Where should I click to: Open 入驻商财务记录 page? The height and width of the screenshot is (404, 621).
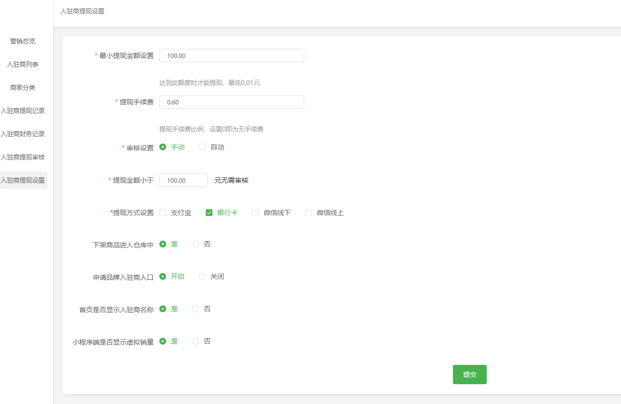23,134
